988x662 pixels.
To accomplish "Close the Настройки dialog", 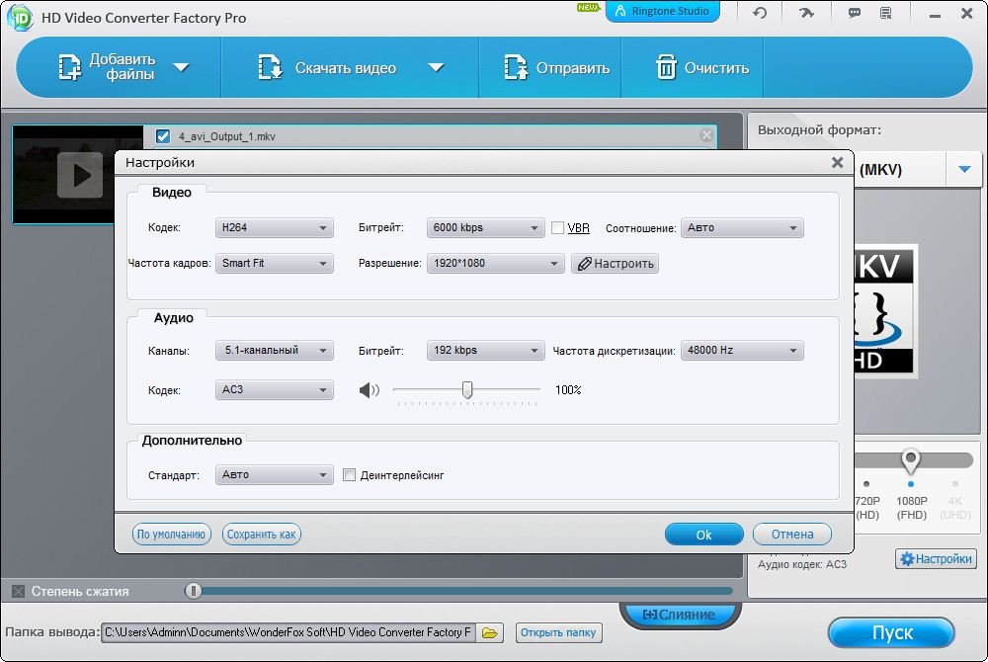I will (838, 162).
